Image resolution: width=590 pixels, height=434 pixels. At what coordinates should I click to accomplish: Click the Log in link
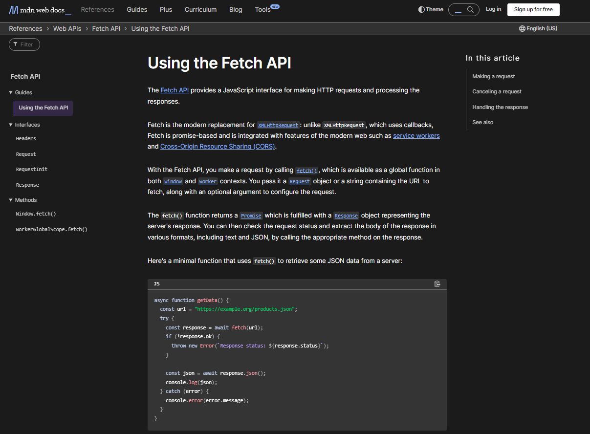tap(493, 9)
